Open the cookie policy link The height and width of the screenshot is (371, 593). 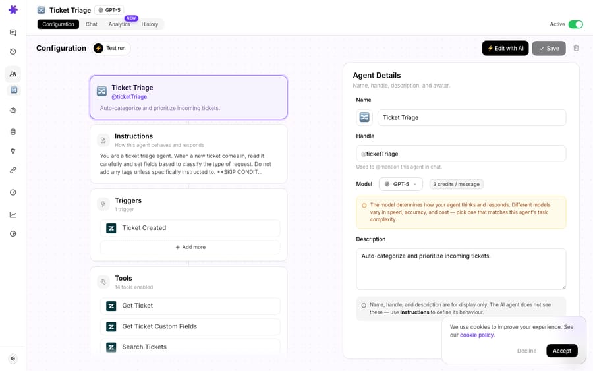point(476,335)
